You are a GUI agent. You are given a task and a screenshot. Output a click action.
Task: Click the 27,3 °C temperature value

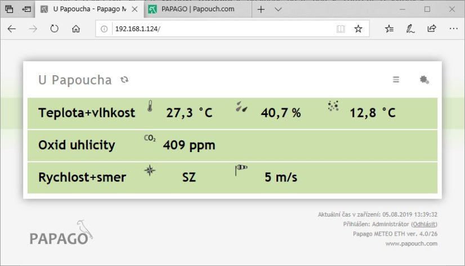coord(189,113)
